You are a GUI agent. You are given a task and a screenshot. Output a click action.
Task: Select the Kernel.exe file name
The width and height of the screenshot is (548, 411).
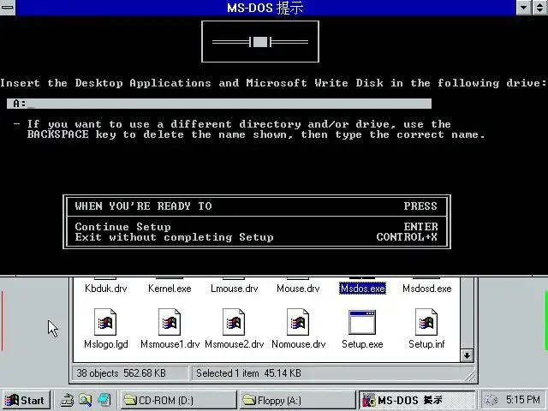click(170, 289)
